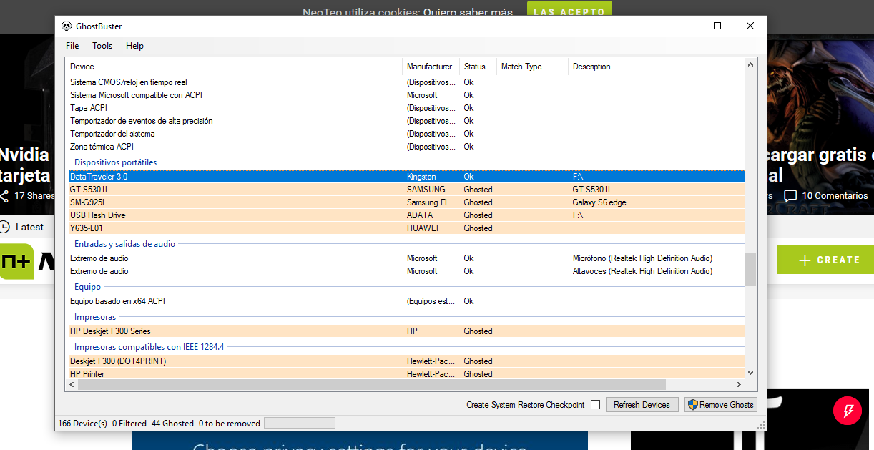Accept cookies with LAS ACEPTO button
Screen dimensions: 874x450
point(569,11)
